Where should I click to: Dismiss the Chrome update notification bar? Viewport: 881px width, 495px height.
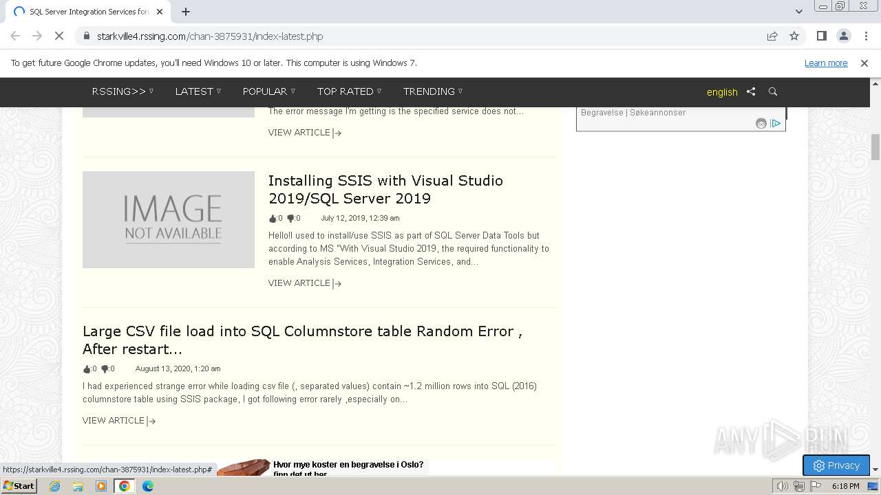(x=864, y=63)
